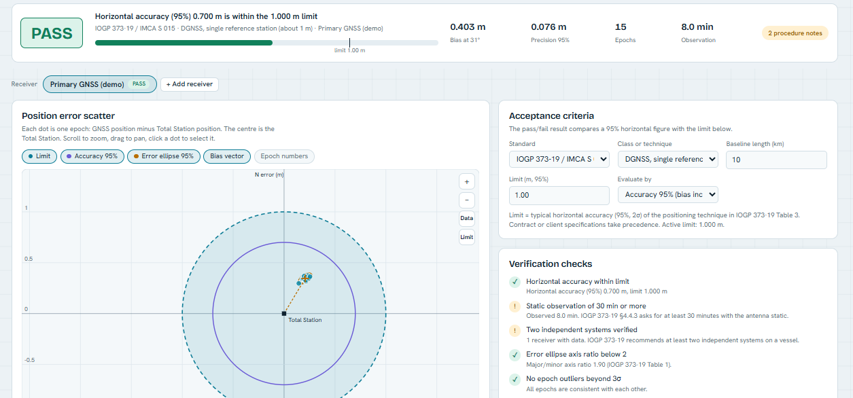Screen dimensions: 853x398
Task: Fit the view to Limit
Action: (466, 237)
